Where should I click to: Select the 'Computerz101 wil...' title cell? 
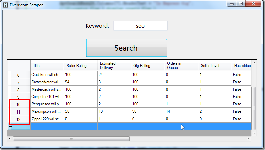[47, 97]
